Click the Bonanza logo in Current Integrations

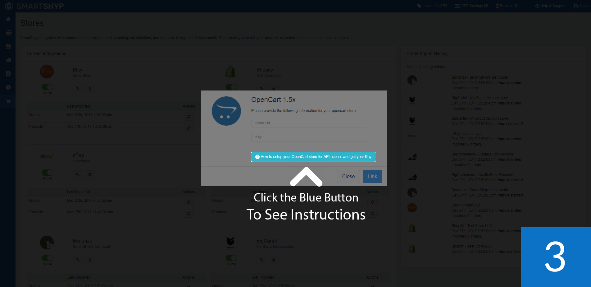tap(47, 243)
